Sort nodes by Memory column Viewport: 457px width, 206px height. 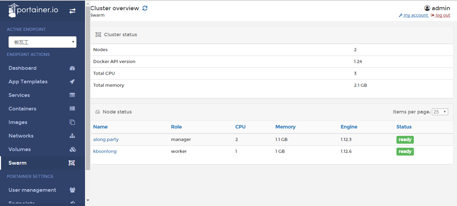285,127
